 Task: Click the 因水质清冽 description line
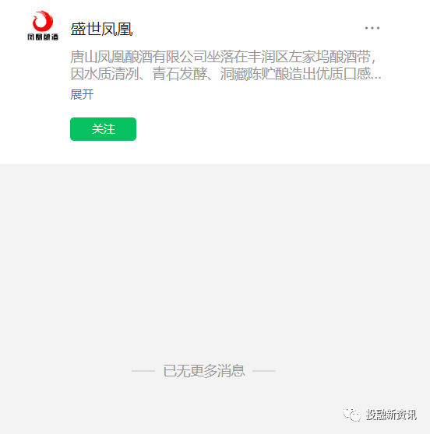coord(225,74)
